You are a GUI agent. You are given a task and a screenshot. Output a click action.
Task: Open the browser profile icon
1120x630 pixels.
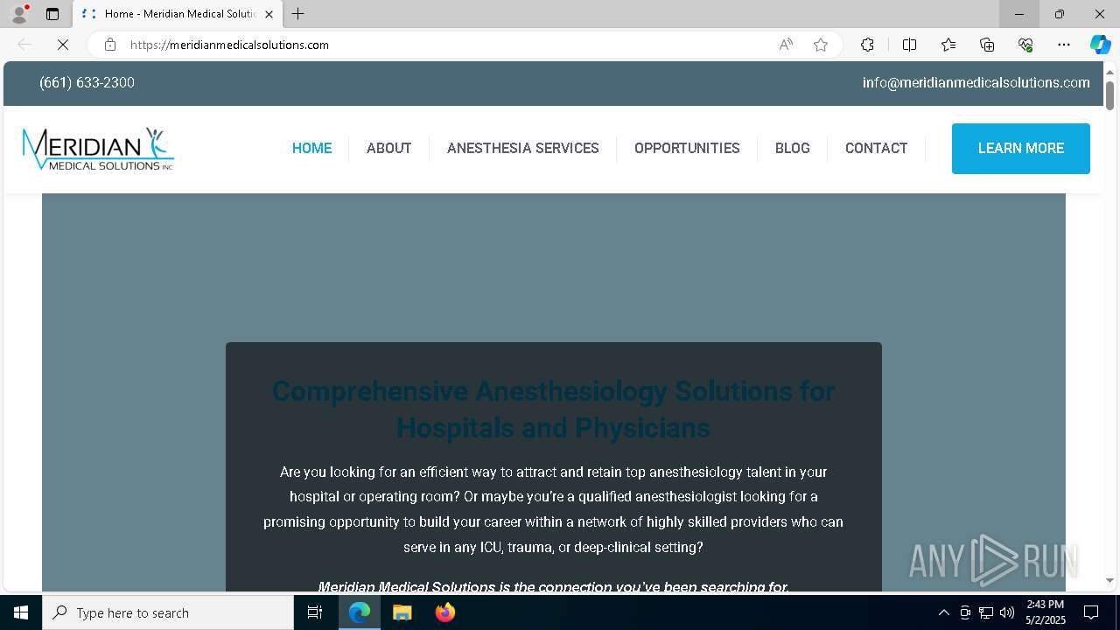pyautogui.click(x=19, y=14)
